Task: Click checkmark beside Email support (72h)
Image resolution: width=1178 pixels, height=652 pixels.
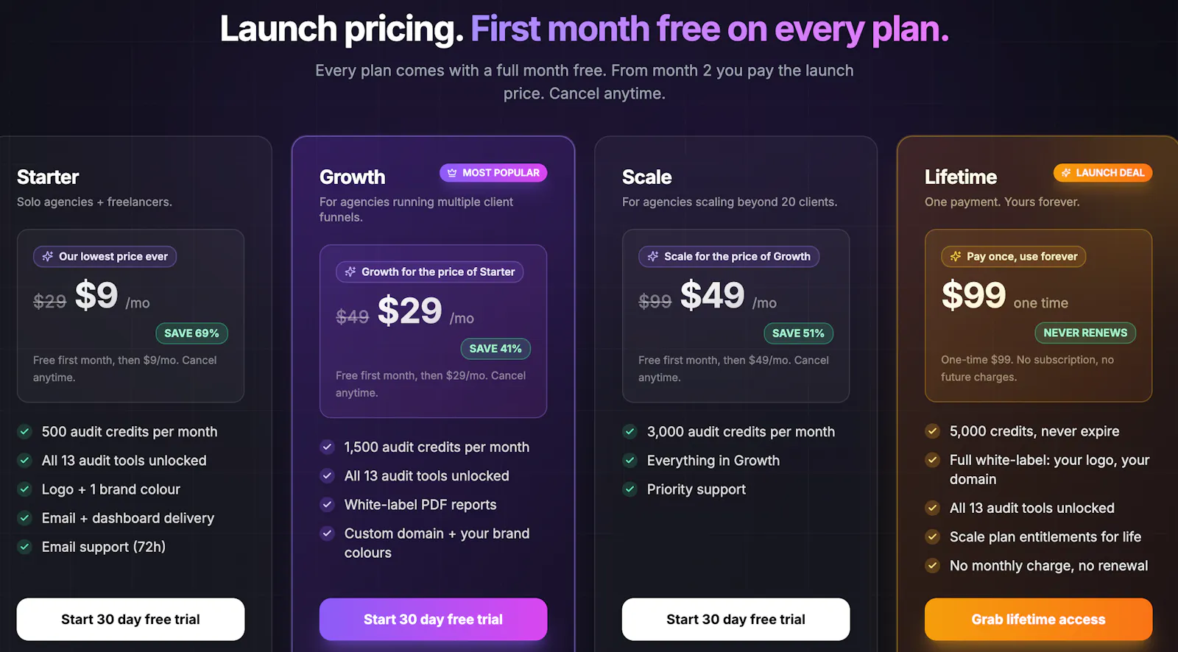Action: [x=25, y=547]
